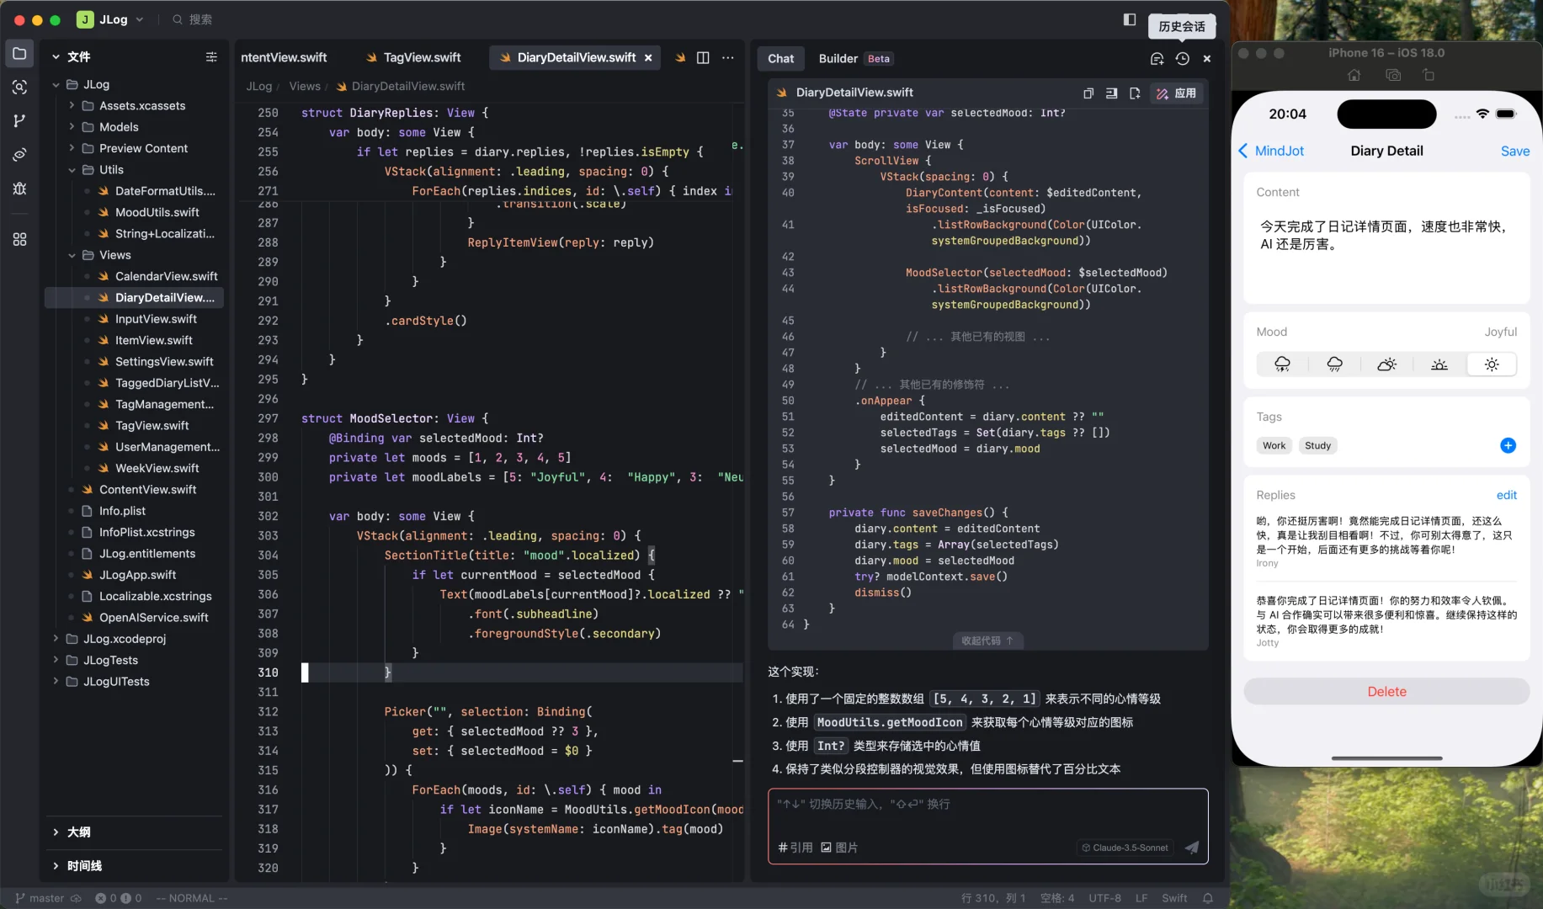Viewport: 1543px width, 909px height.
Task: Tap edit next to Replies
Action: pos(1506,495)
